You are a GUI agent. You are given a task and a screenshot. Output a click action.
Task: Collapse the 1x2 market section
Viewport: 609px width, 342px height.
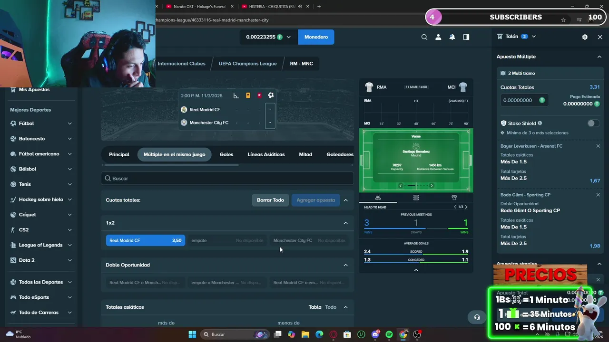(x=345, y=223)
